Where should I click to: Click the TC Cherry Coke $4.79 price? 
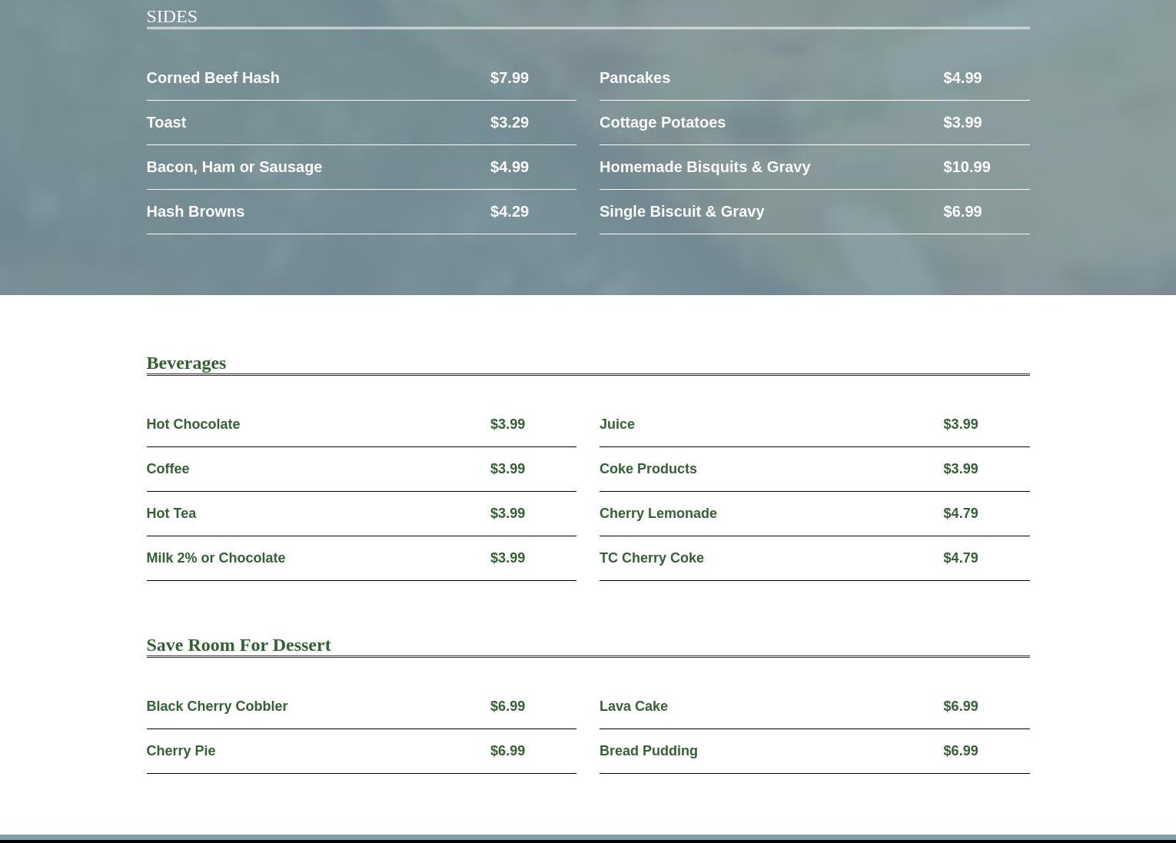[960, 558]
